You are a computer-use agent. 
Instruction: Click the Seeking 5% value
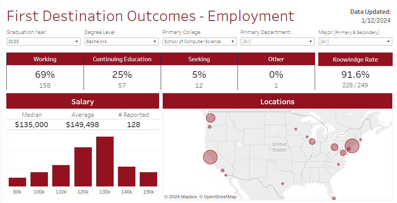click(x=199, y=75)
